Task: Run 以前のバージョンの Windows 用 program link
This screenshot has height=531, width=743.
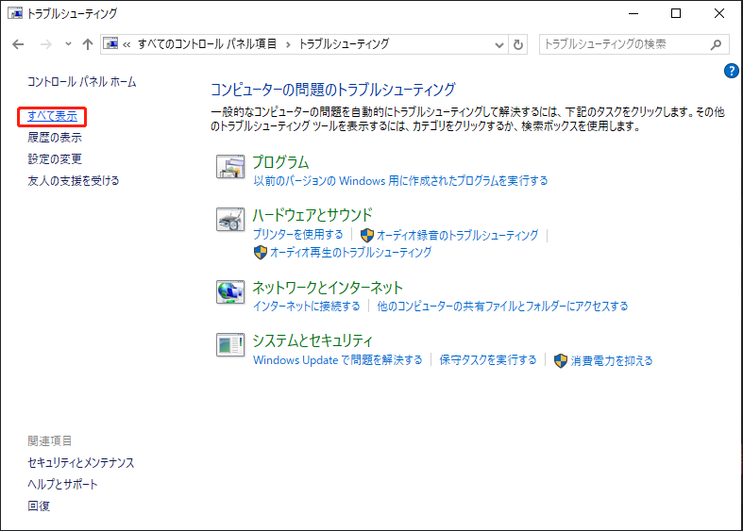Action: coord(400,181)
